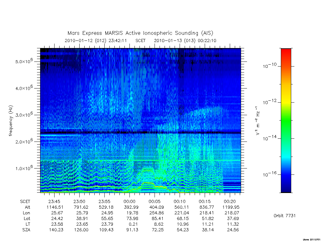321x241 pixels.
Task: Click the altitude value '836.77'
Action: [x=206, y=207]
